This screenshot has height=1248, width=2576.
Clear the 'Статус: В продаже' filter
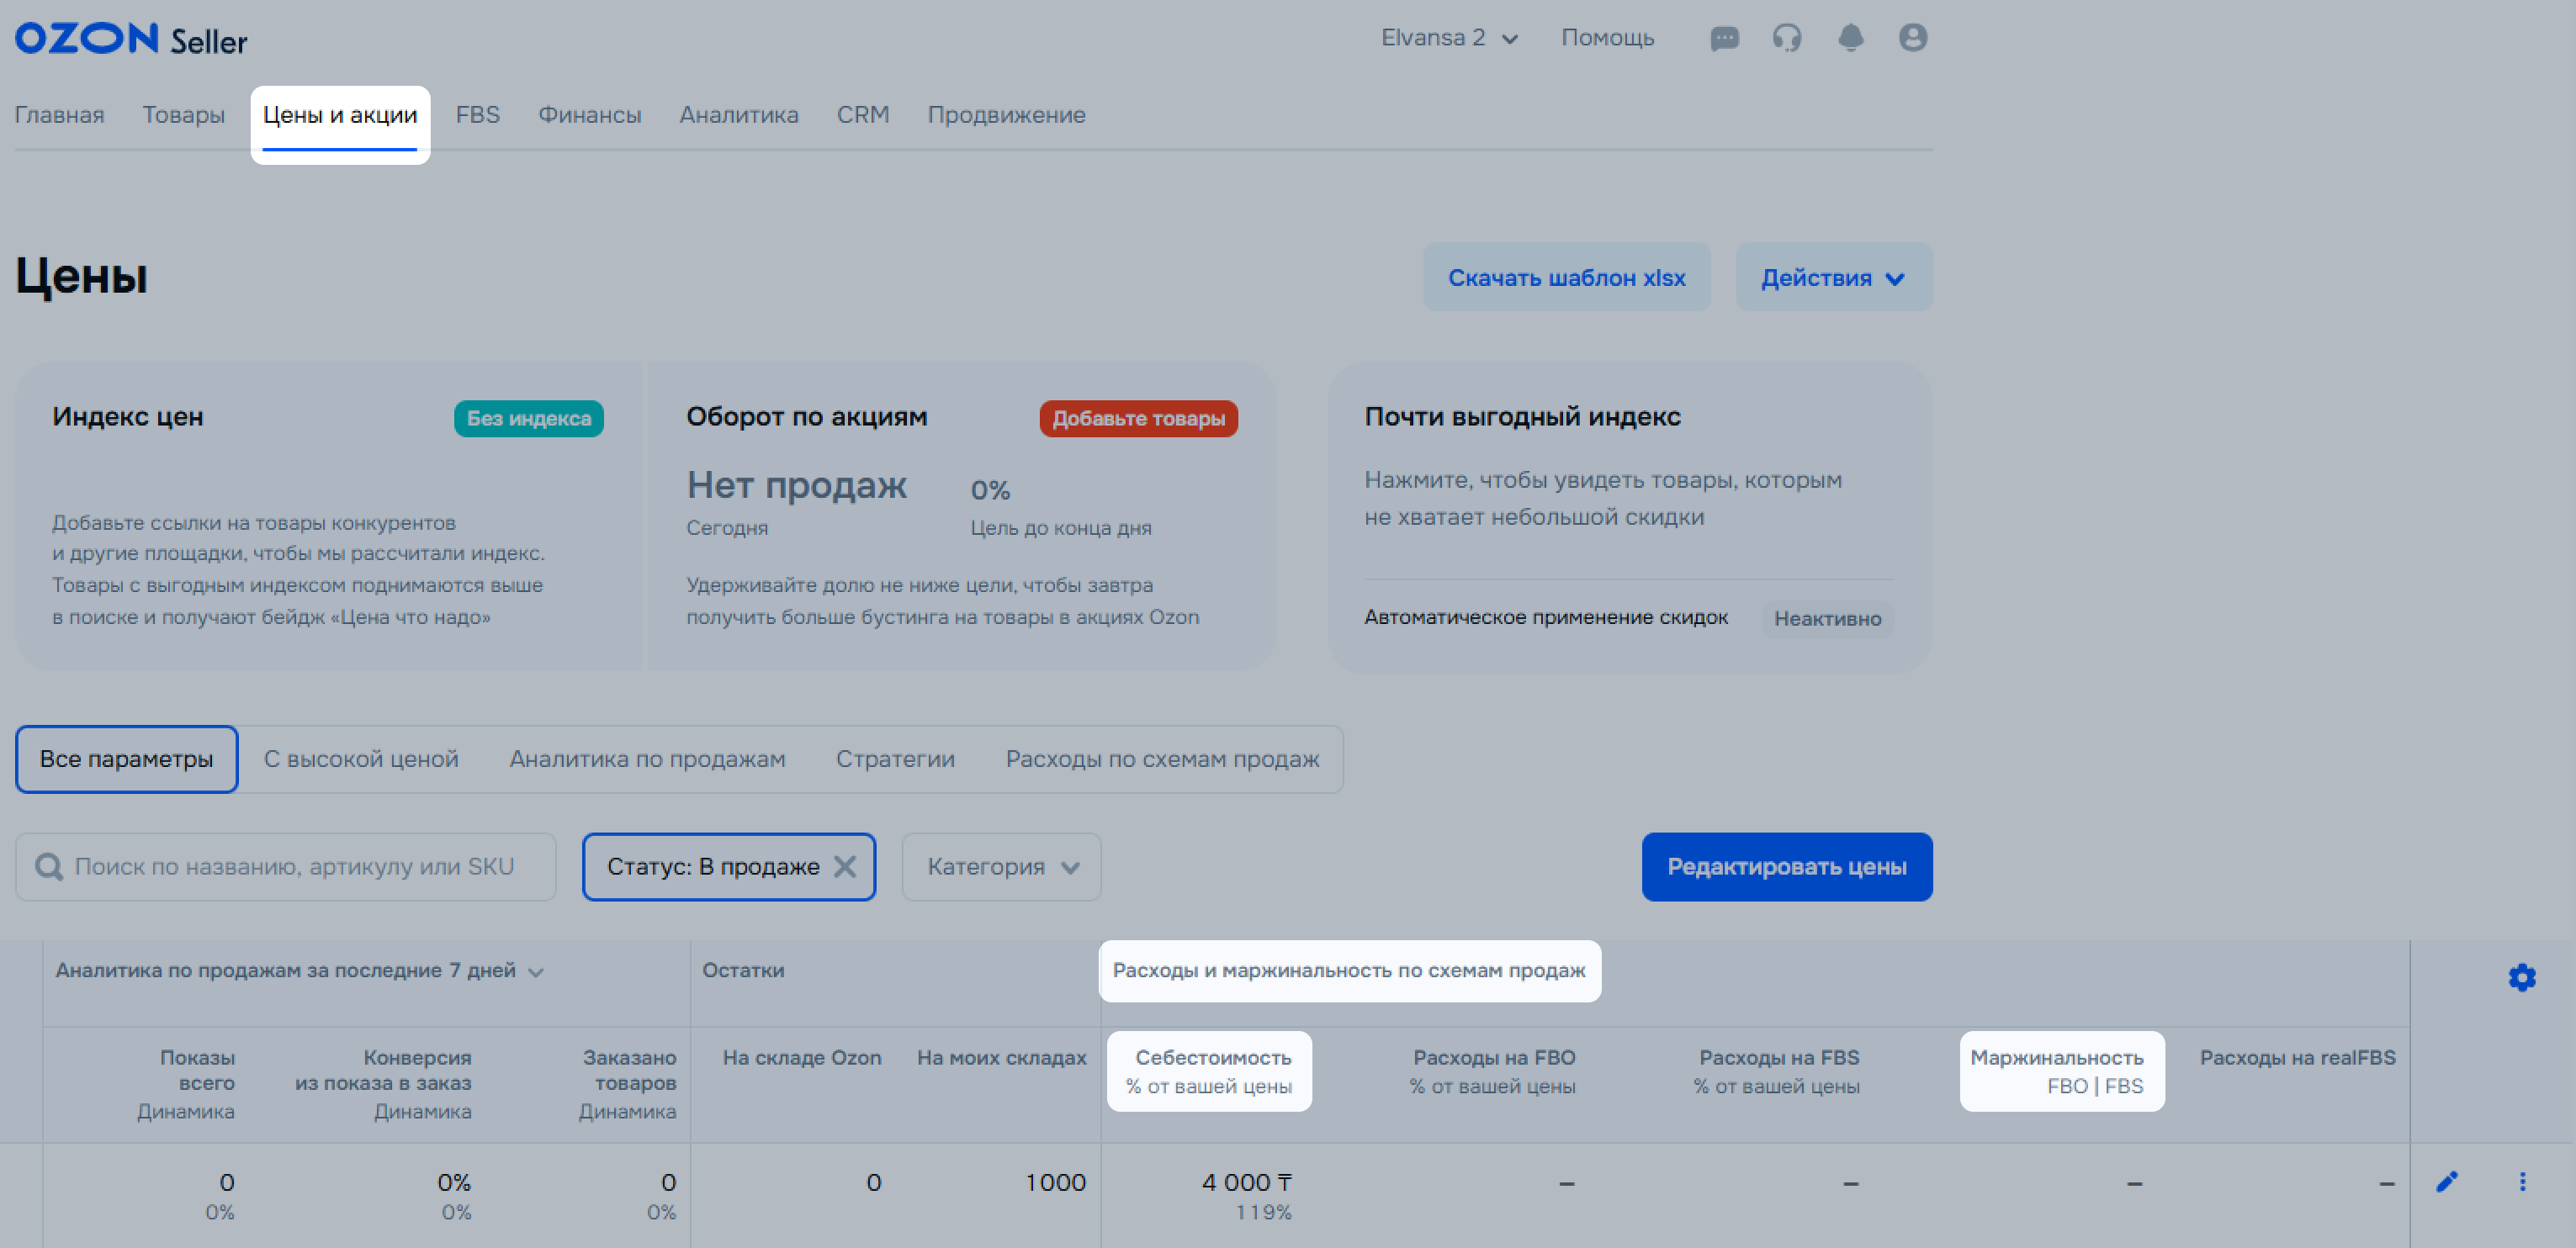click(x=845, y=867)
